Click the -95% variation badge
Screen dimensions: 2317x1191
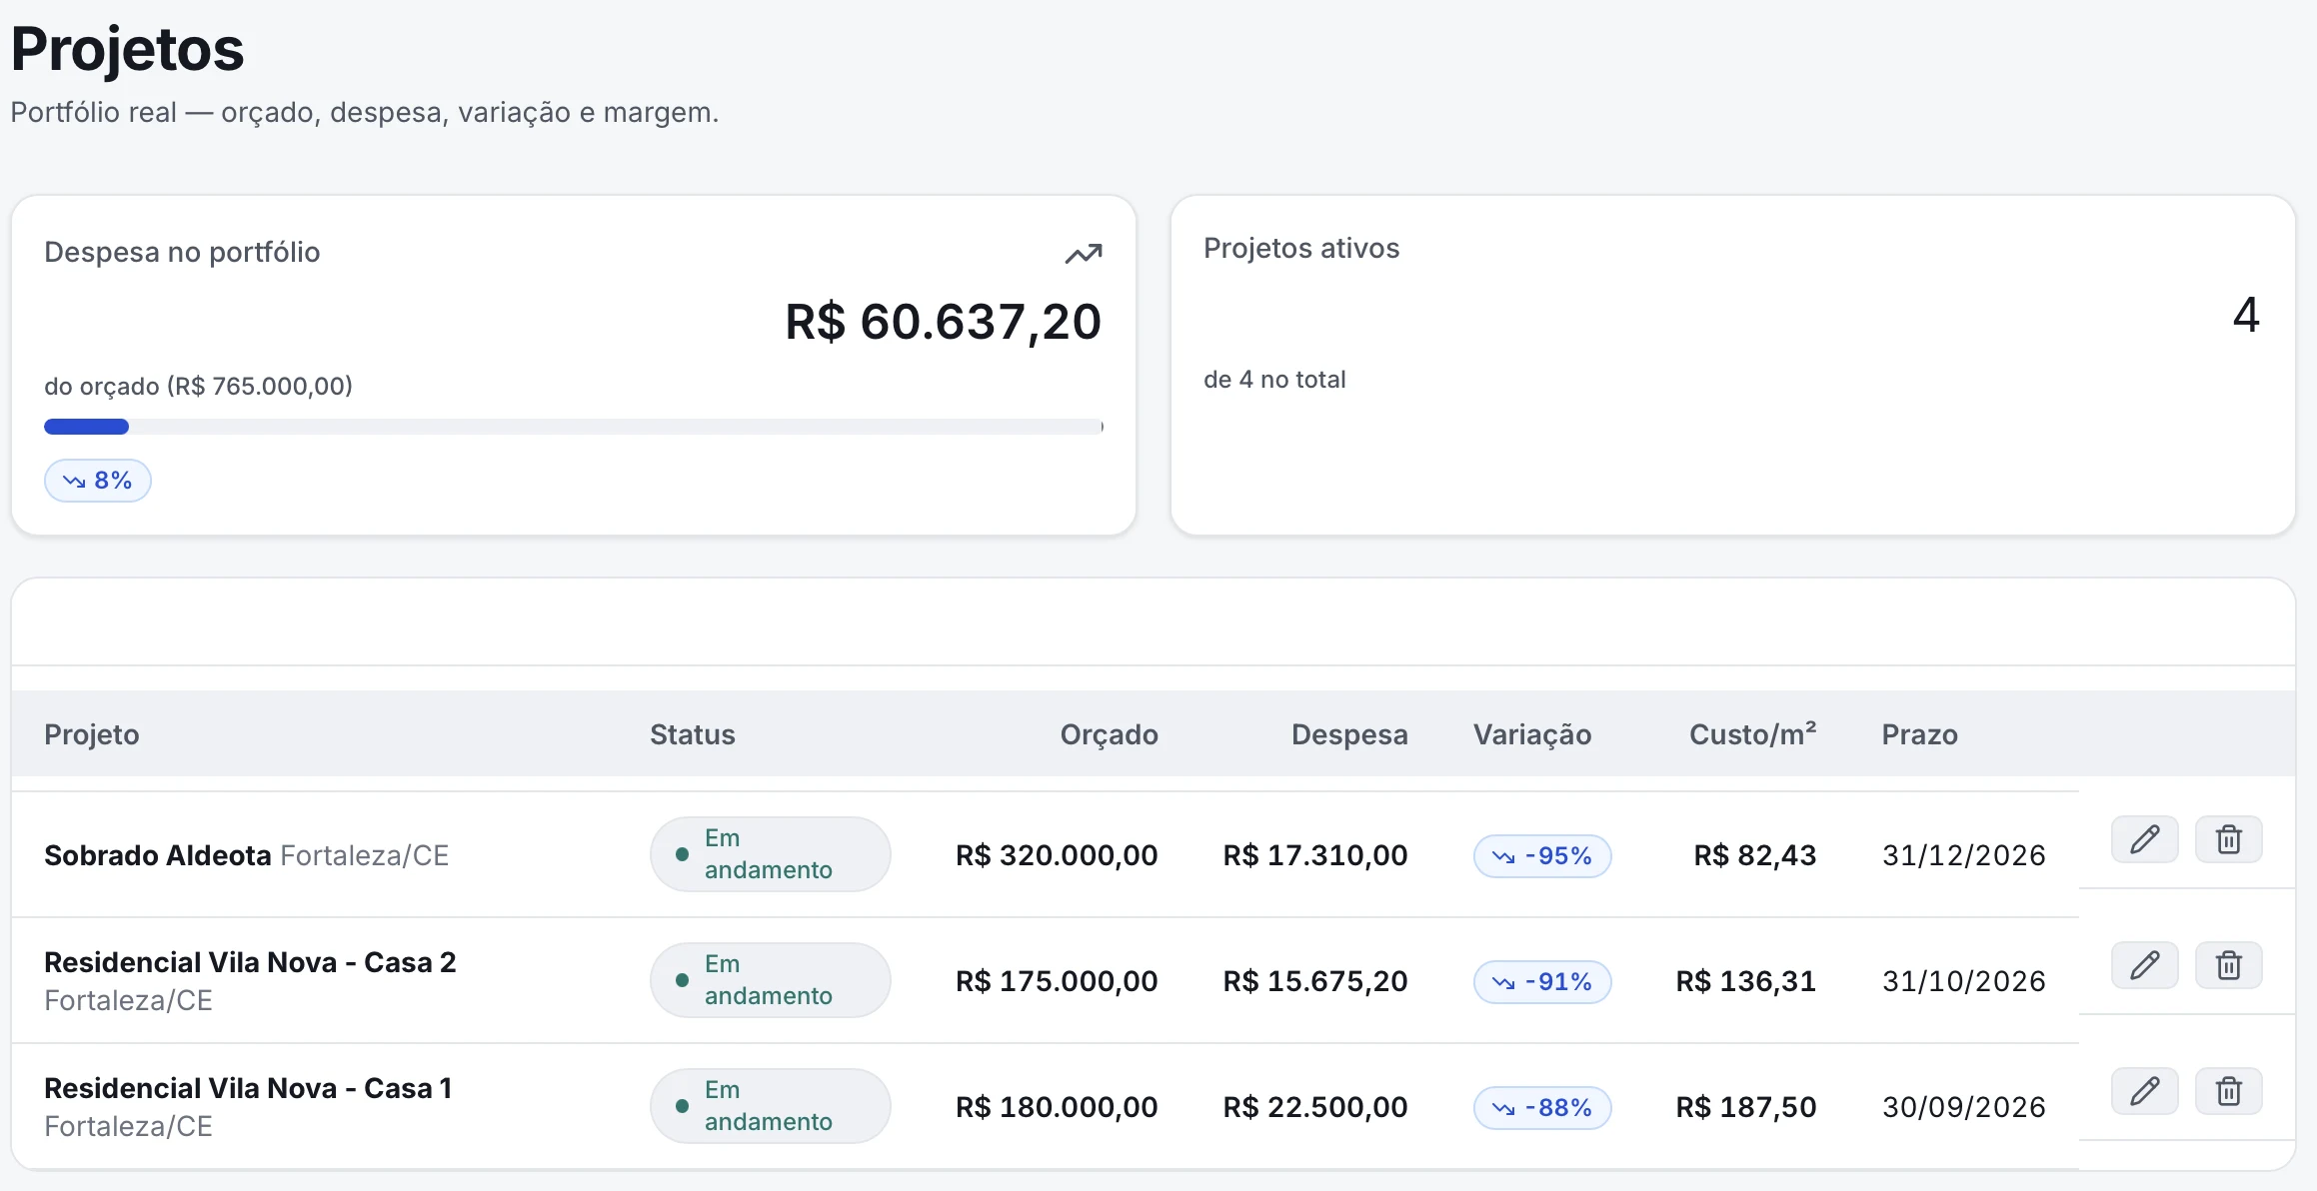click(1541, 856)
